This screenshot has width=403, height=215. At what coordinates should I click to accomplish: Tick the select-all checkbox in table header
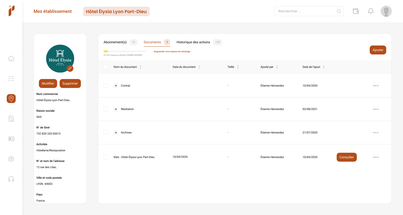pyautogui.click(x=106, y=67)
